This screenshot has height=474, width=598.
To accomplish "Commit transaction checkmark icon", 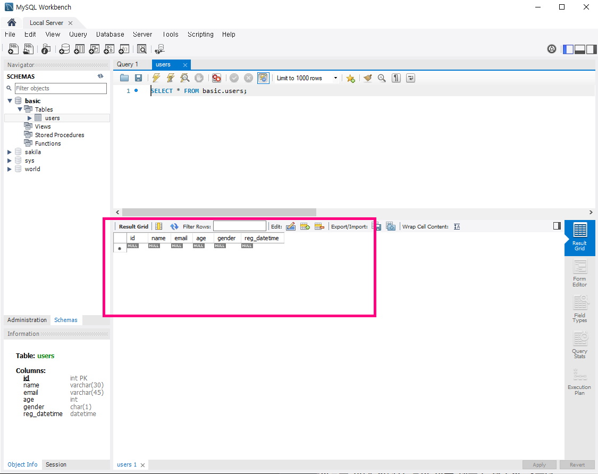I will pyautogui.click(x=234, y=78).
